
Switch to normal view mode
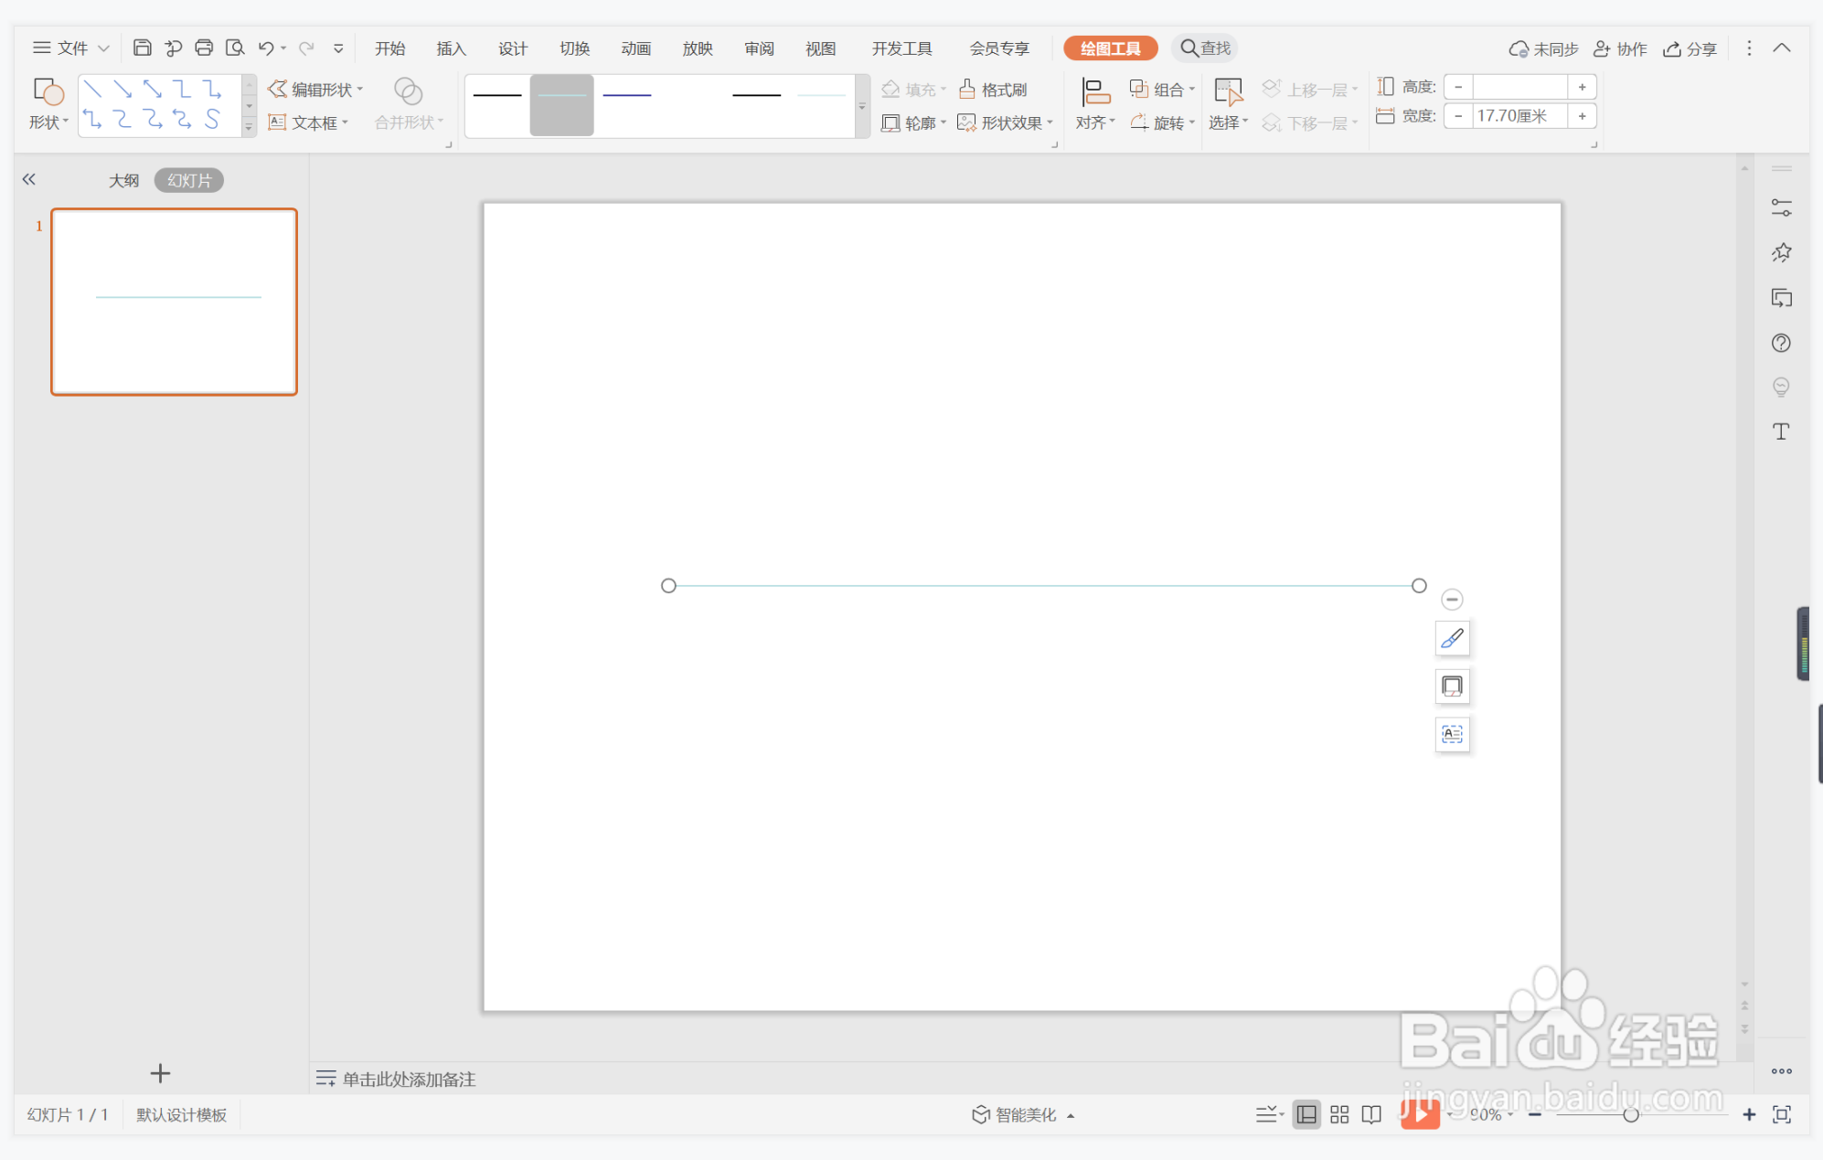coord(1307,1114)
